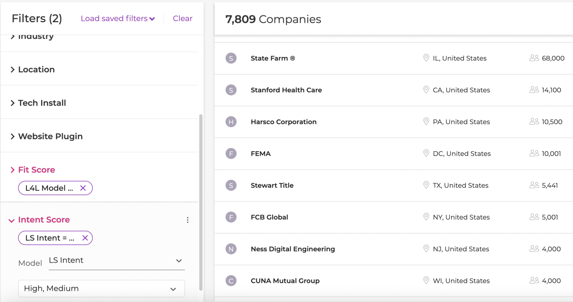Click the 14,100 employee count
Viewport: 573px width, 302px height.
[552, 90]
